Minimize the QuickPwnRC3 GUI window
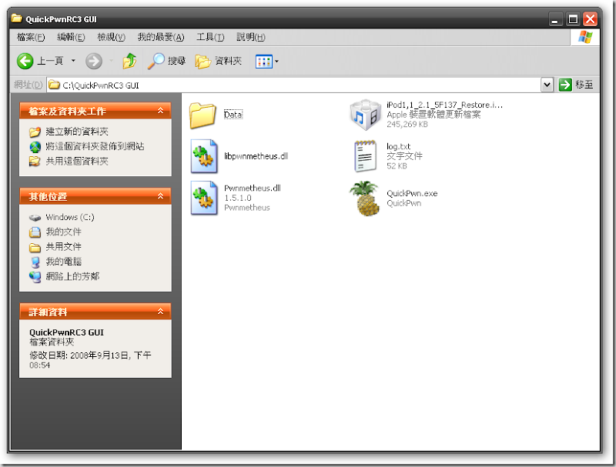Viewport: 616px width, 467px height. 554,18
